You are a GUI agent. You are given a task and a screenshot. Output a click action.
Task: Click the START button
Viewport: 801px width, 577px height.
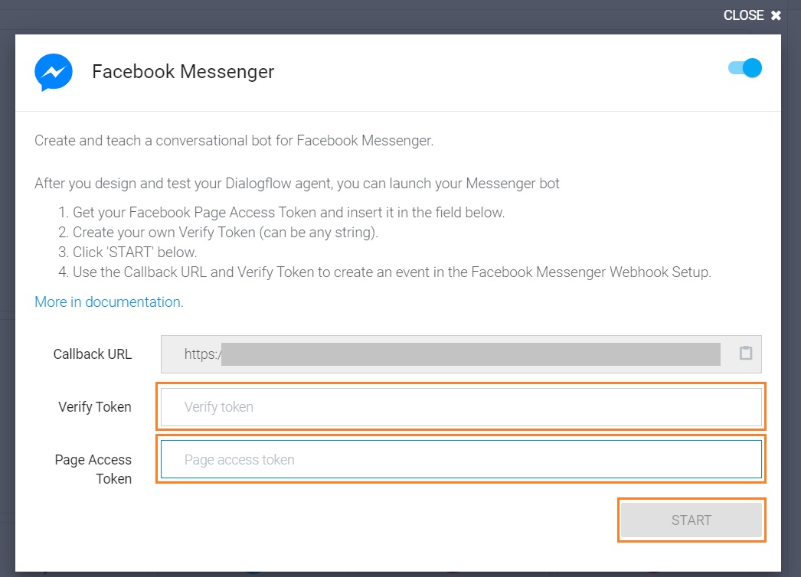click(691, 520)
